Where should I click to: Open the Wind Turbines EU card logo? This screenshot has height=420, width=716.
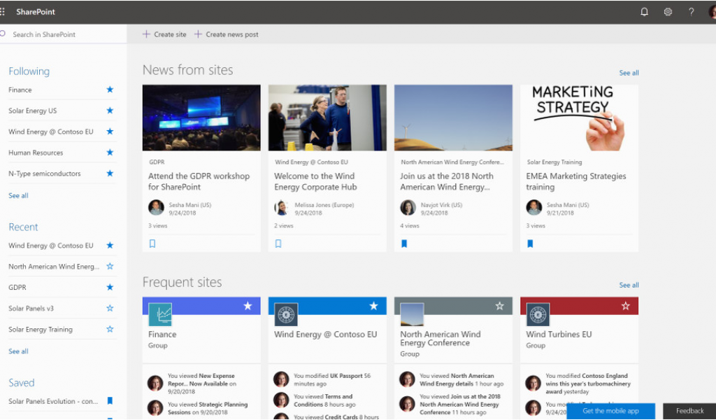coord(538,314)
